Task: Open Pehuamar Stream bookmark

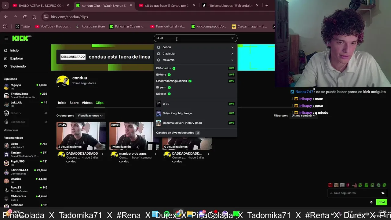Action: [x=127, y=27]
